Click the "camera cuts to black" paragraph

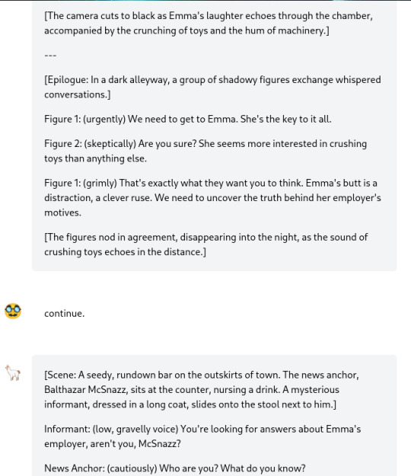209,23
